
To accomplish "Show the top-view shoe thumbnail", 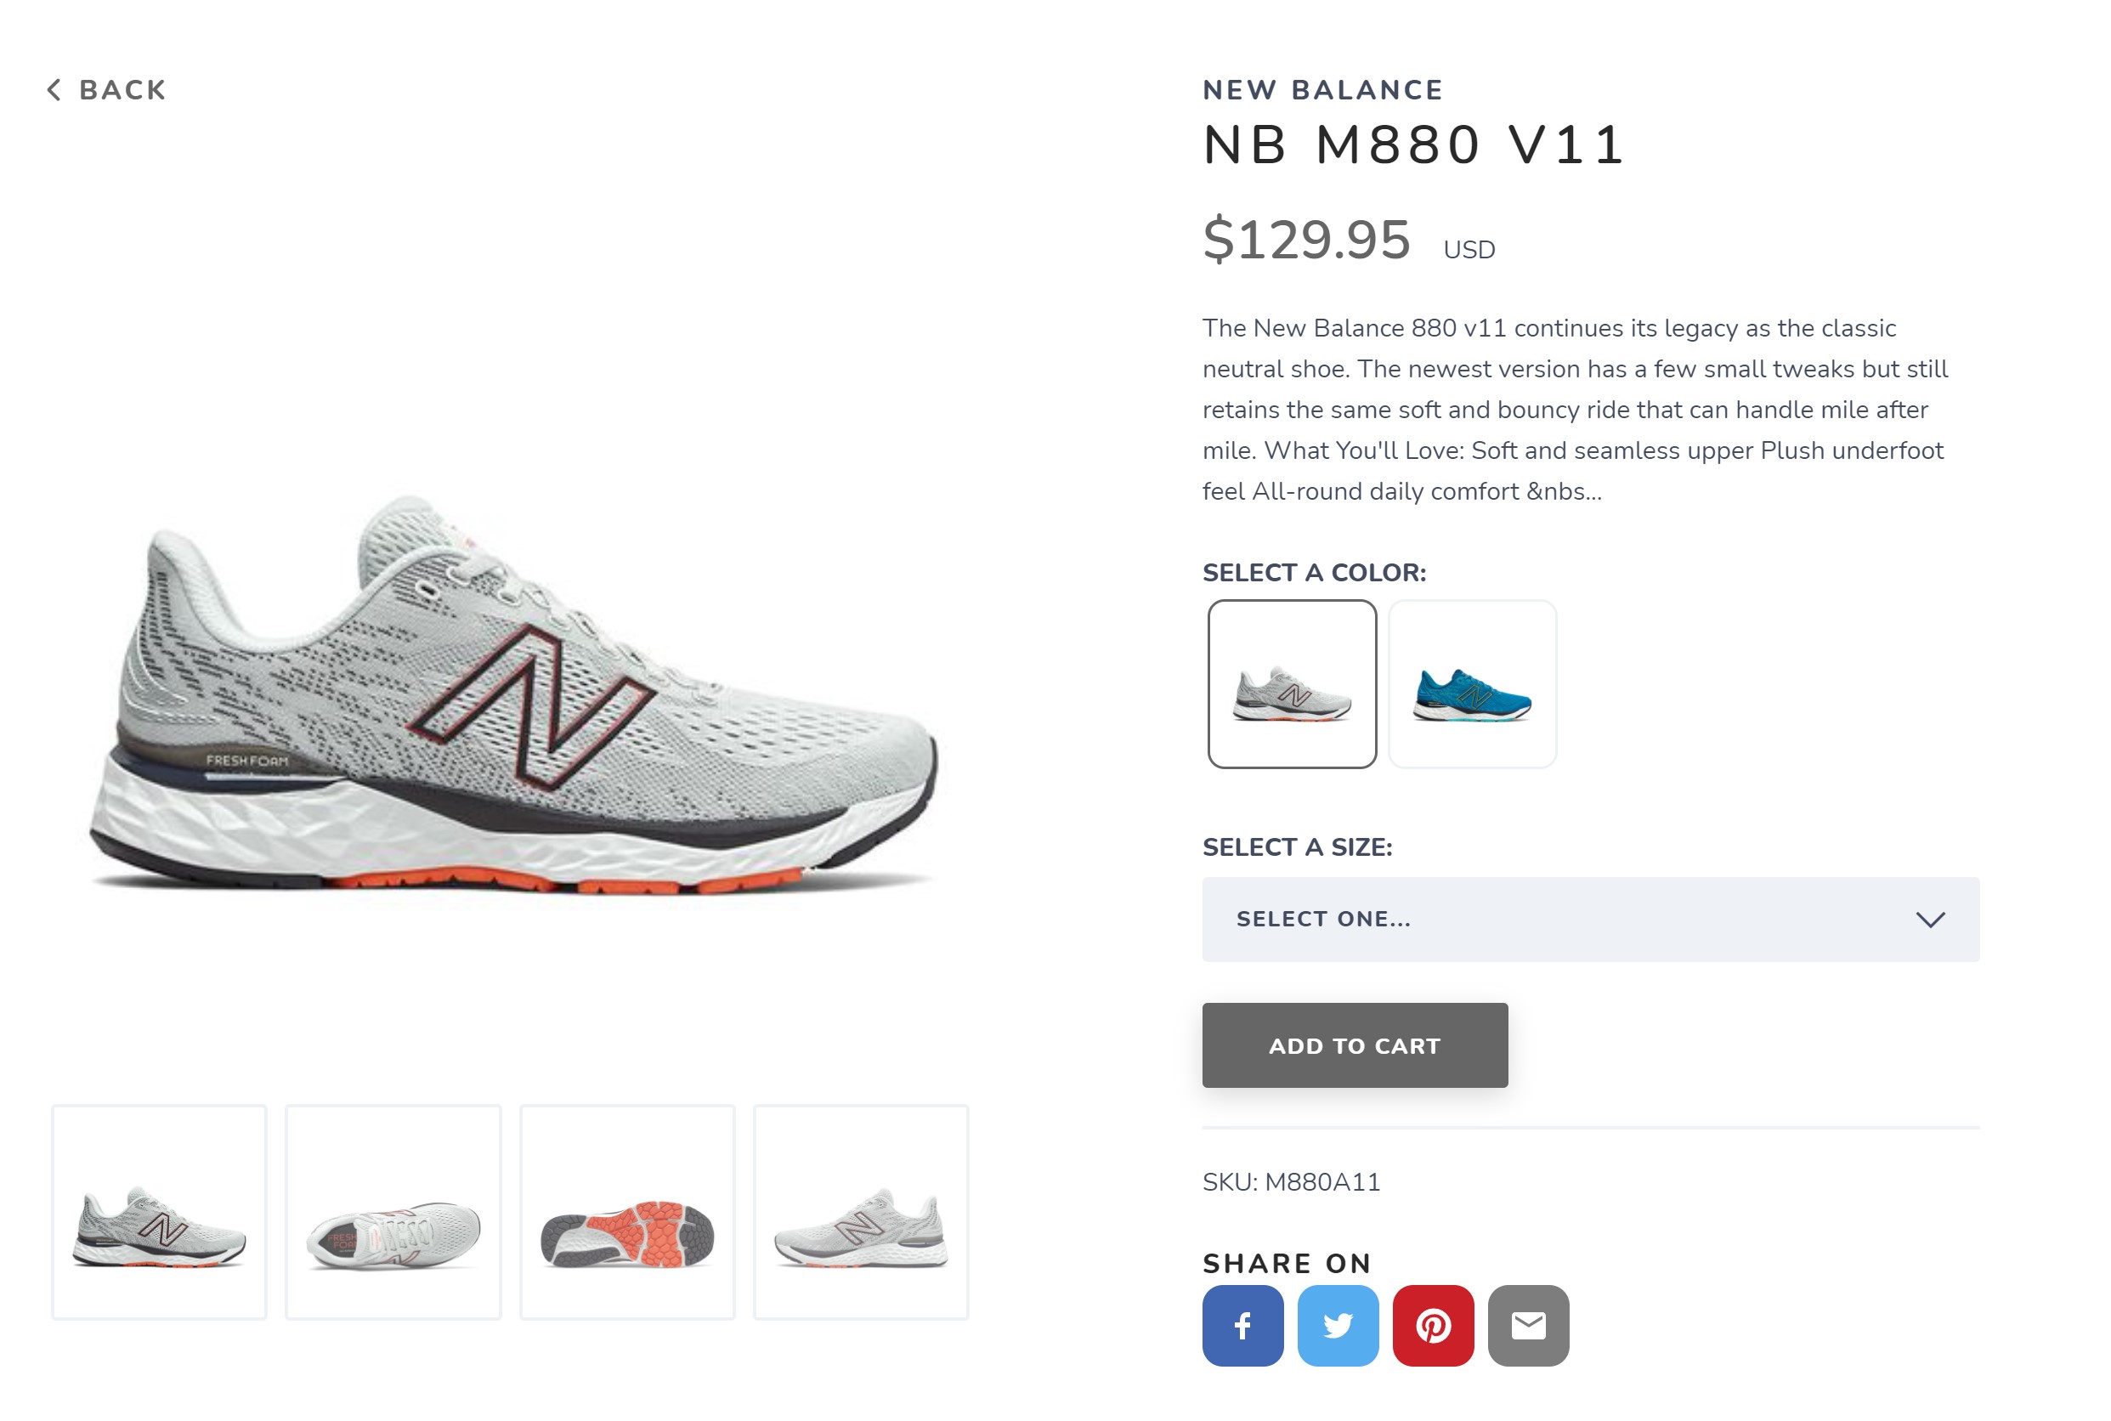I will click(393, 1212).
